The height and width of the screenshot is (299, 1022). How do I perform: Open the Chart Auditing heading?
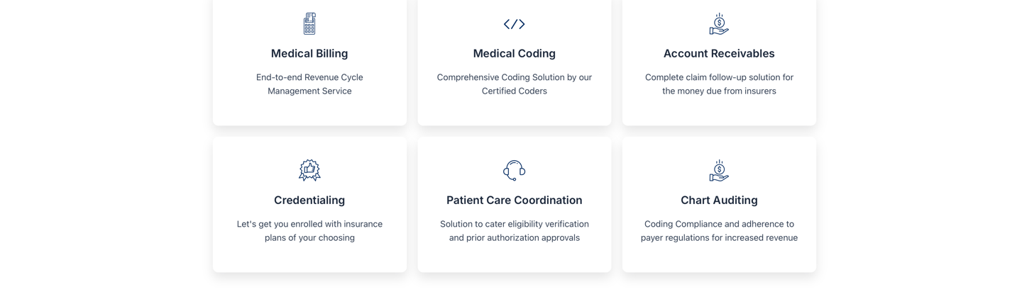tap(719, 201)
